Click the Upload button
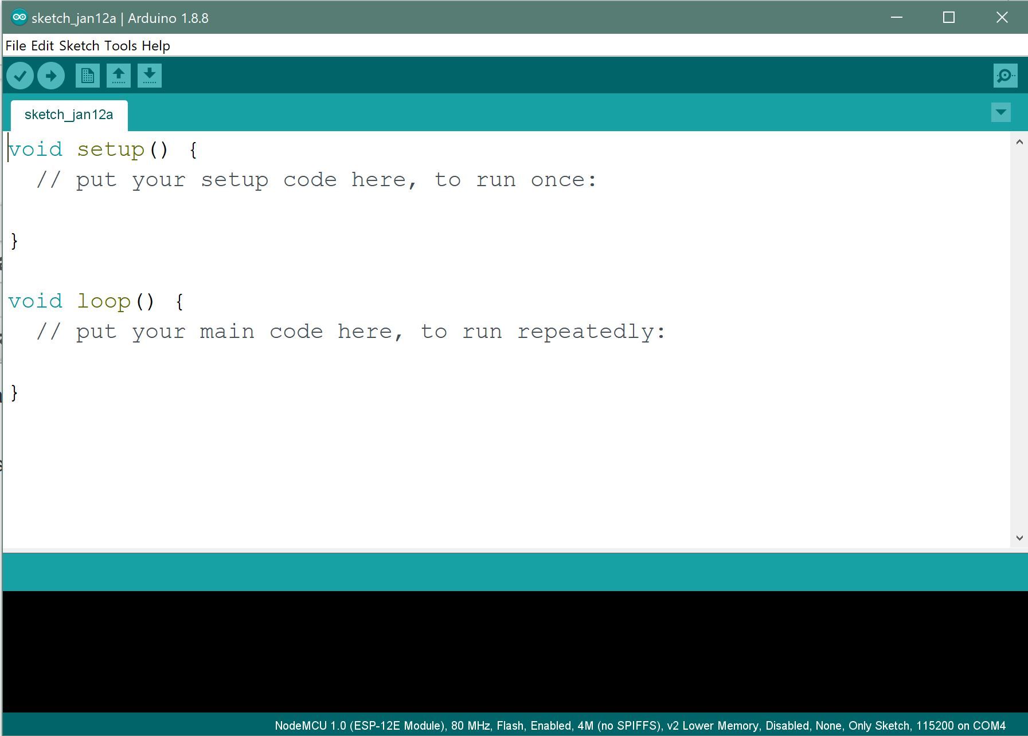 click(50, 75)
